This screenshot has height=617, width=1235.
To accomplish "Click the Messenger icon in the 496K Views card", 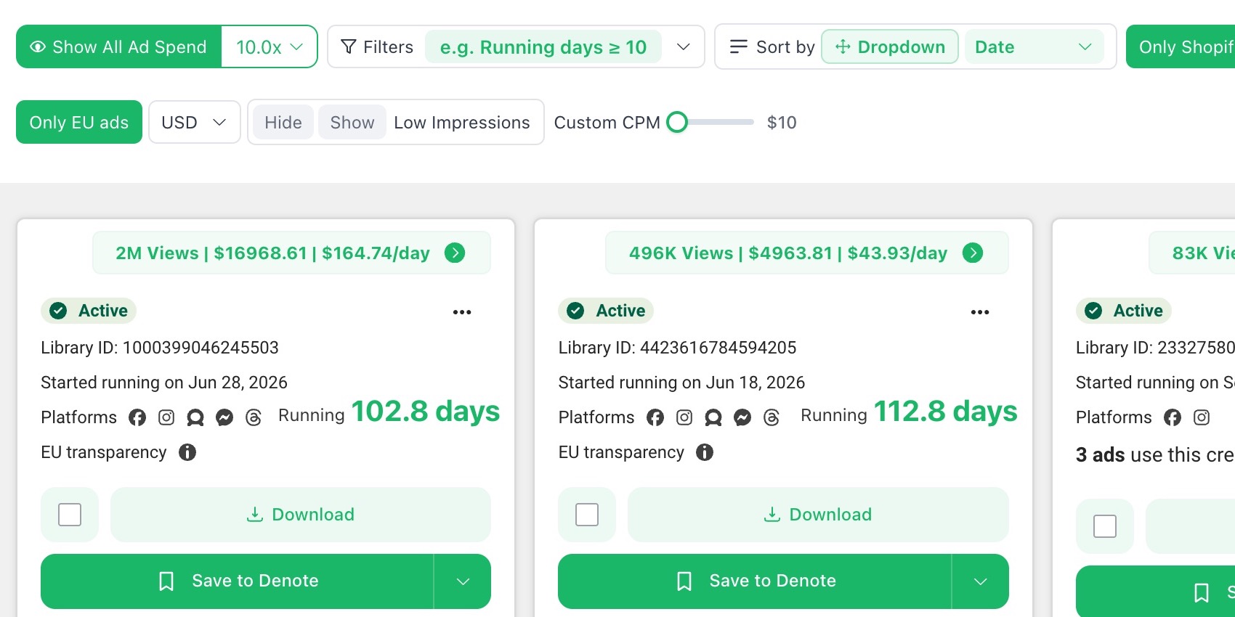I will point(742,417).
